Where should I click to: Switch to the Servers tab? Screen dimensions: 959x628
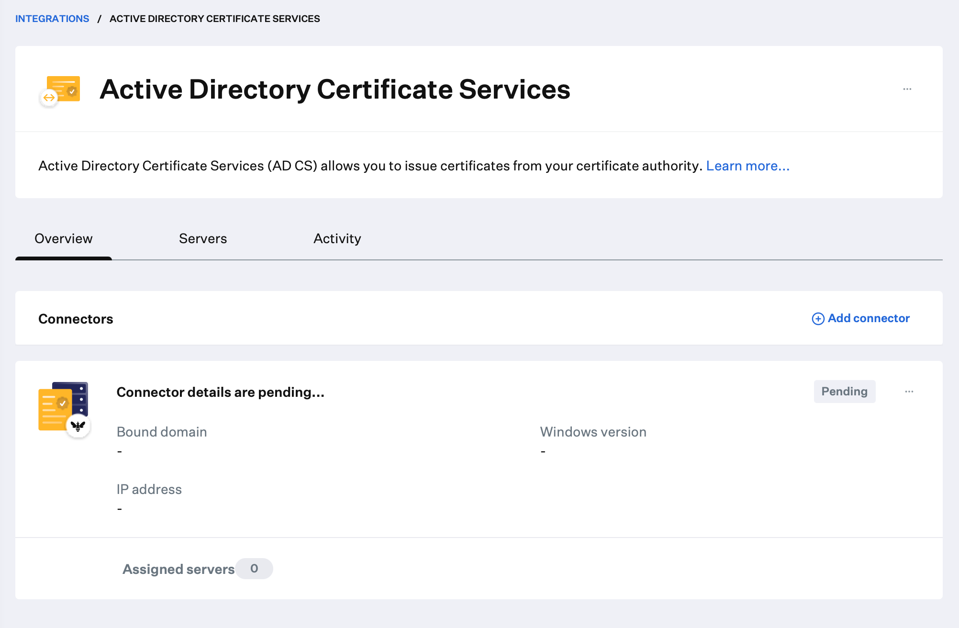tap(203, 238)
